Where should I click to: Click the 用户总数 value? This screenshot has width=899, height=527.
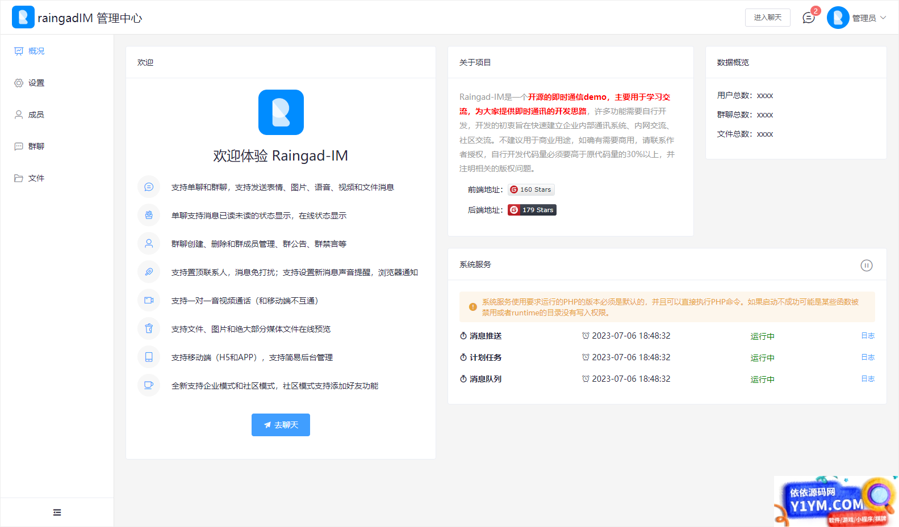(x=765, y=95)
